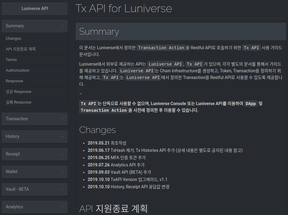Click the Changes section heading
The image size is (288, 215).
click(97, 130)
